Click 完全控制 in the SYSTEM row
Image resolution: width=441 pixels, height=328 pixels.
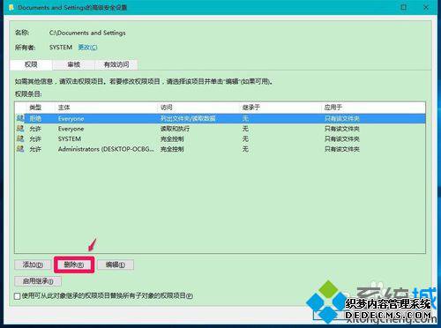pyautogui.click(x=172, y=138)
